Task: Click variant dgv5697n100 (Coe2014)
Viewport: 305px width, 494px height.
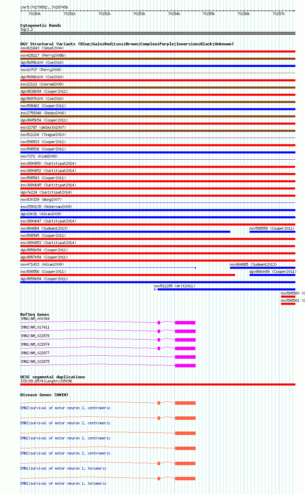Action: pos(42,99)
